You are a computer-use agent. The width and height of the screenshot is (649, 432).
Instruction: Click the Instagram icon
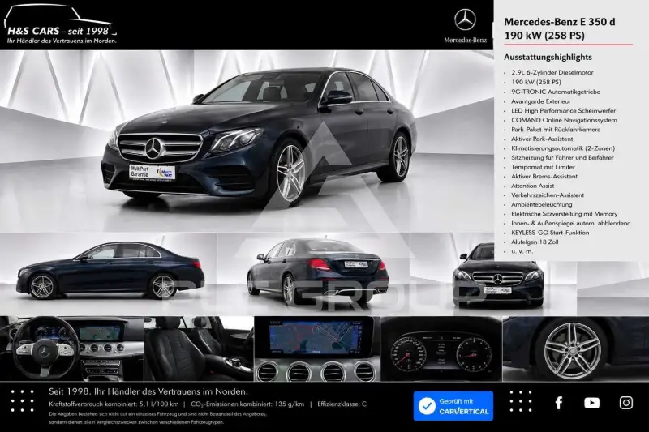coord(625,403)
